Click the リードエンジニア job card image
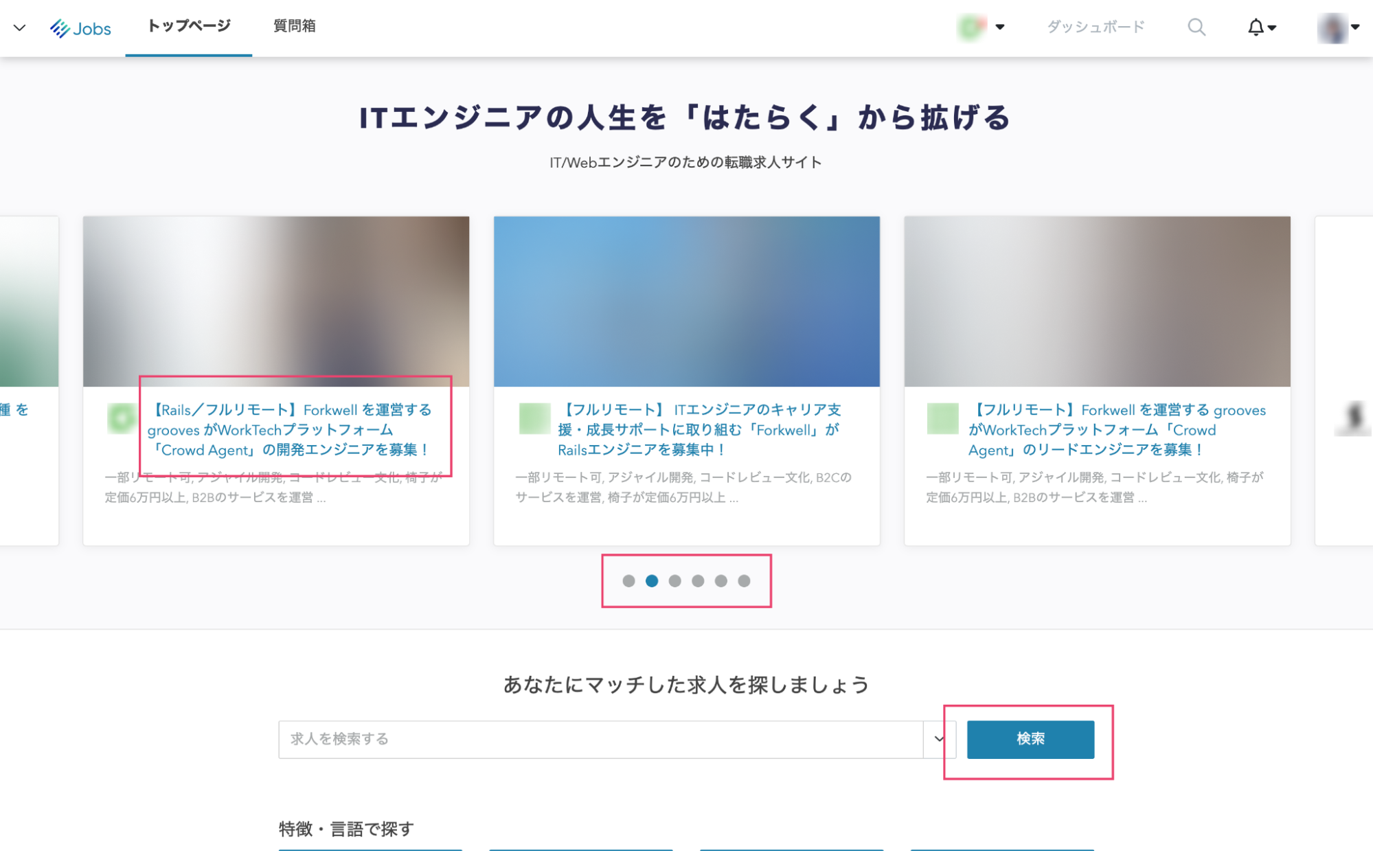 pos(1097,302)
